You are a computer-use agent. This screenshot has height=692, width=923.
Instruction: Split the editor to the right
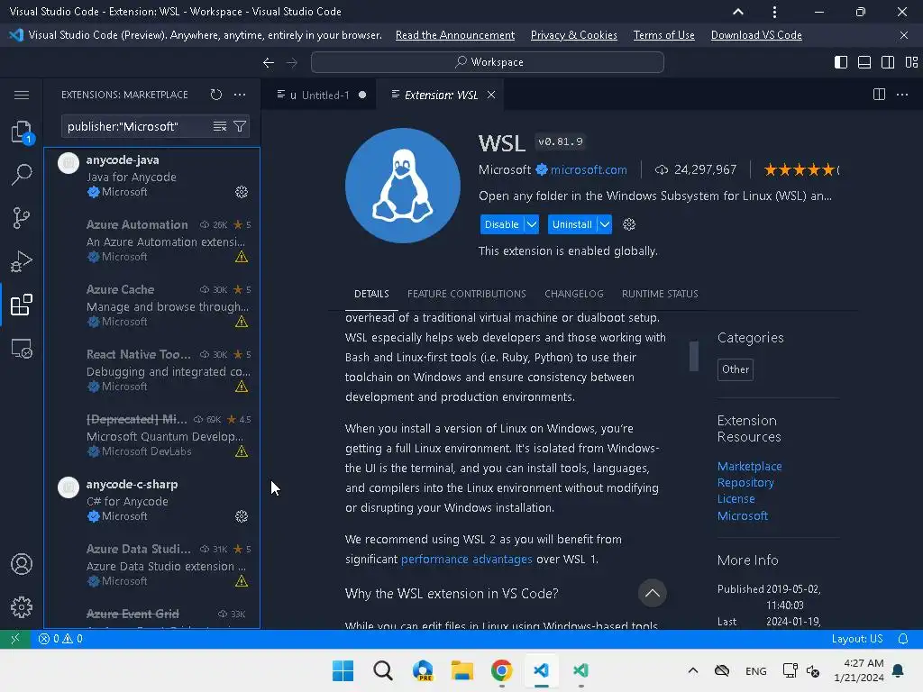point(879,95)
